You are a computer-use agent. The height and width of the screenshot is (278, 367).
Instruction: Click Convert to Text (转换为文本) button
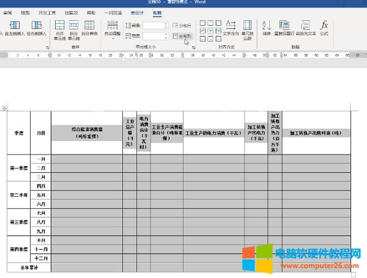(306, 28)
